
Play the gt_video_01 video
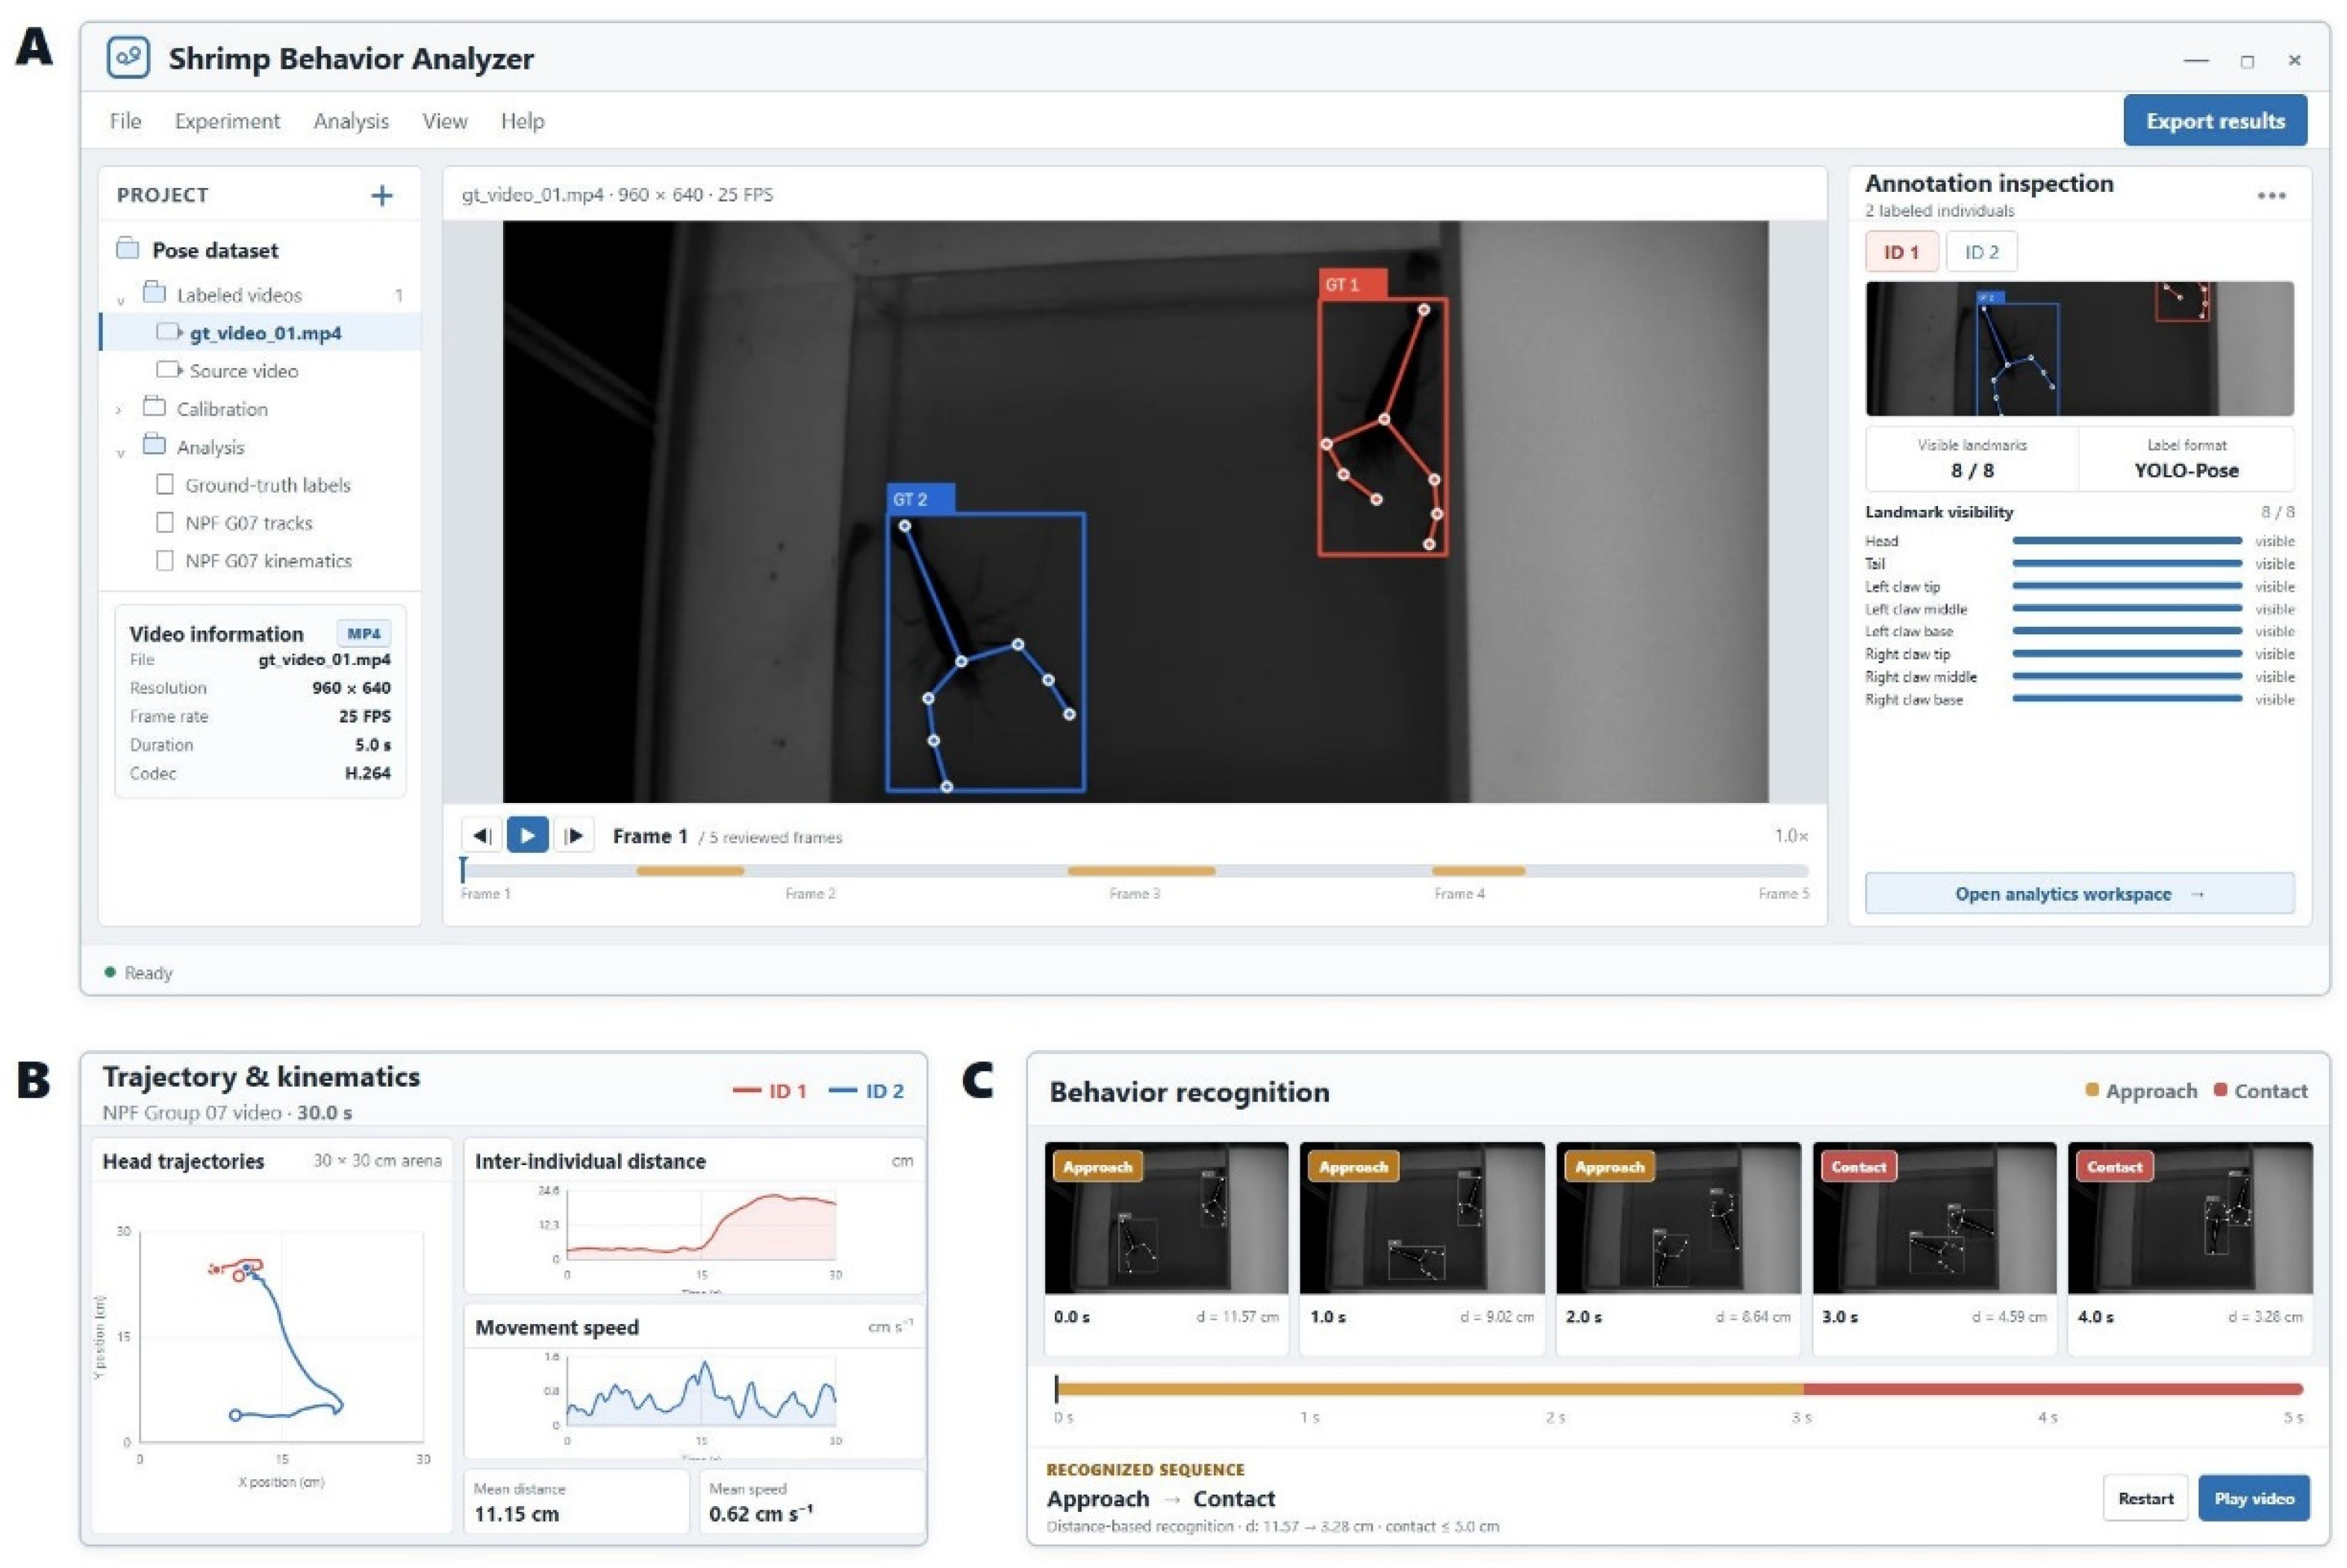click(527, 835)
